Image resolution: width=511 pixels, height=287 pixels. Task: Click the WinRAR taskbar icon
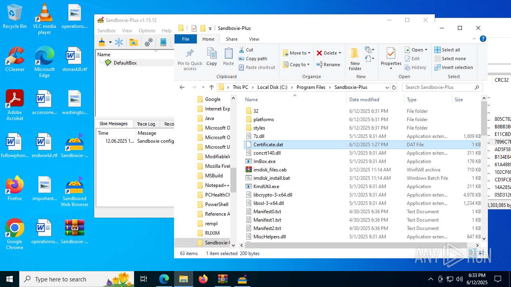(222, 279)
